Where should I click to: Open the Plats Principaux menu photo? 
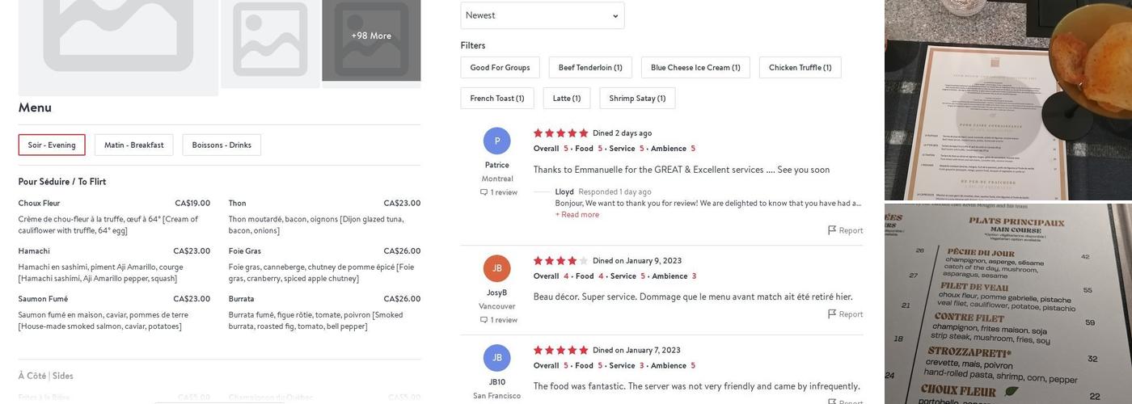pos(1008,304)
